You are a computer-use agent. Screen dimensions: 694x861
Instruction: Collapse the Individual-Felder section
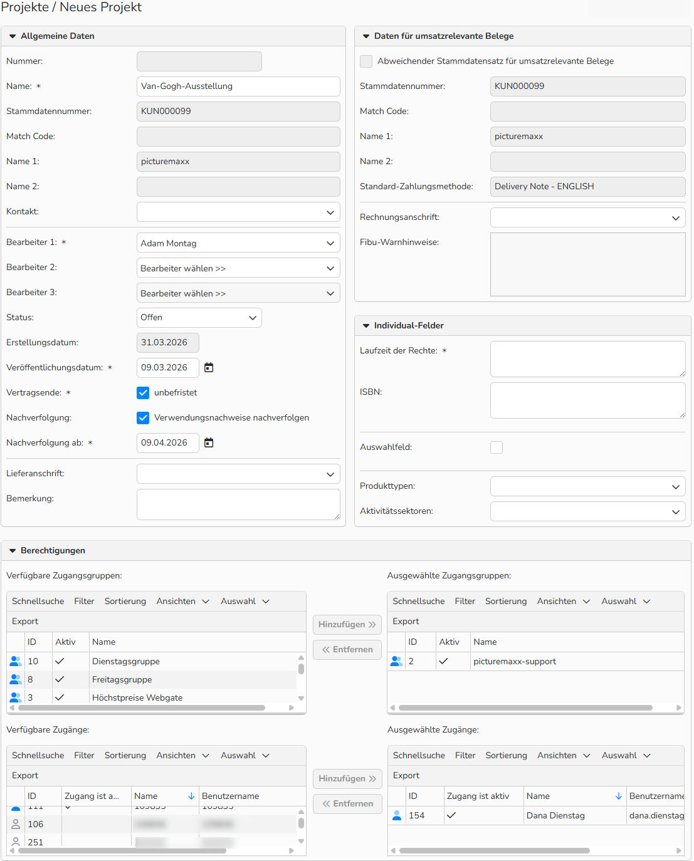pyautogui.click(x=366, y=326)
